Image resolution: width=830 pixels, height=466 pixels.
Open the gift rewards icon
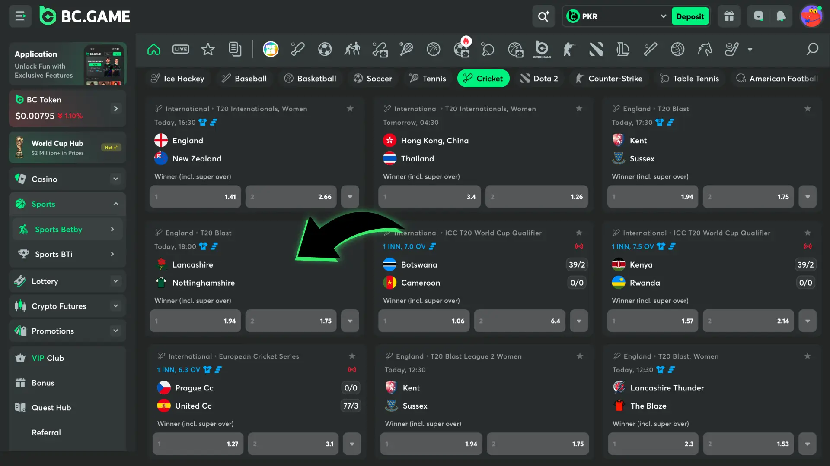click(729, 16)
